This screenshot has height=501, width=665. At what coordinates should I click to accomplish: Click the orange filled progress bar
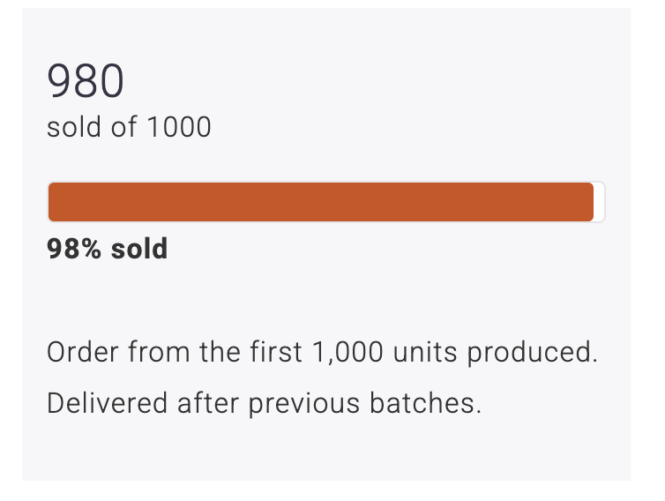point(320,202)
